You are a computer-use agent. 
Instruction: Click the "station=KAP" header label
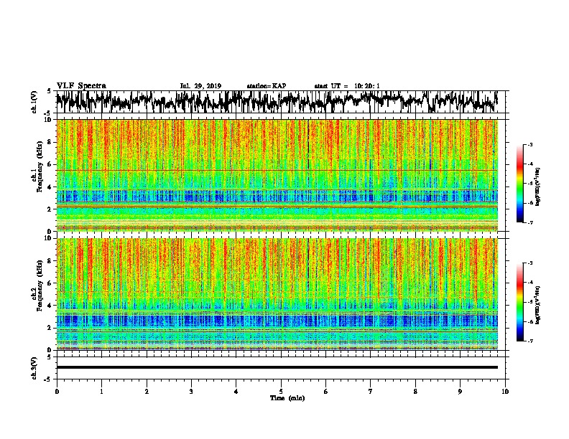pyautogui.click(x=267, y=86)
